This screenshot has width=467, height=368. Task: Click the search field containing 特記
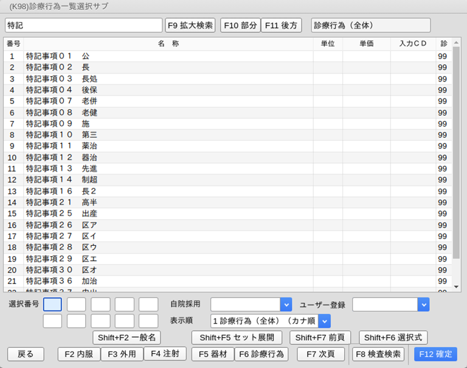83,26
